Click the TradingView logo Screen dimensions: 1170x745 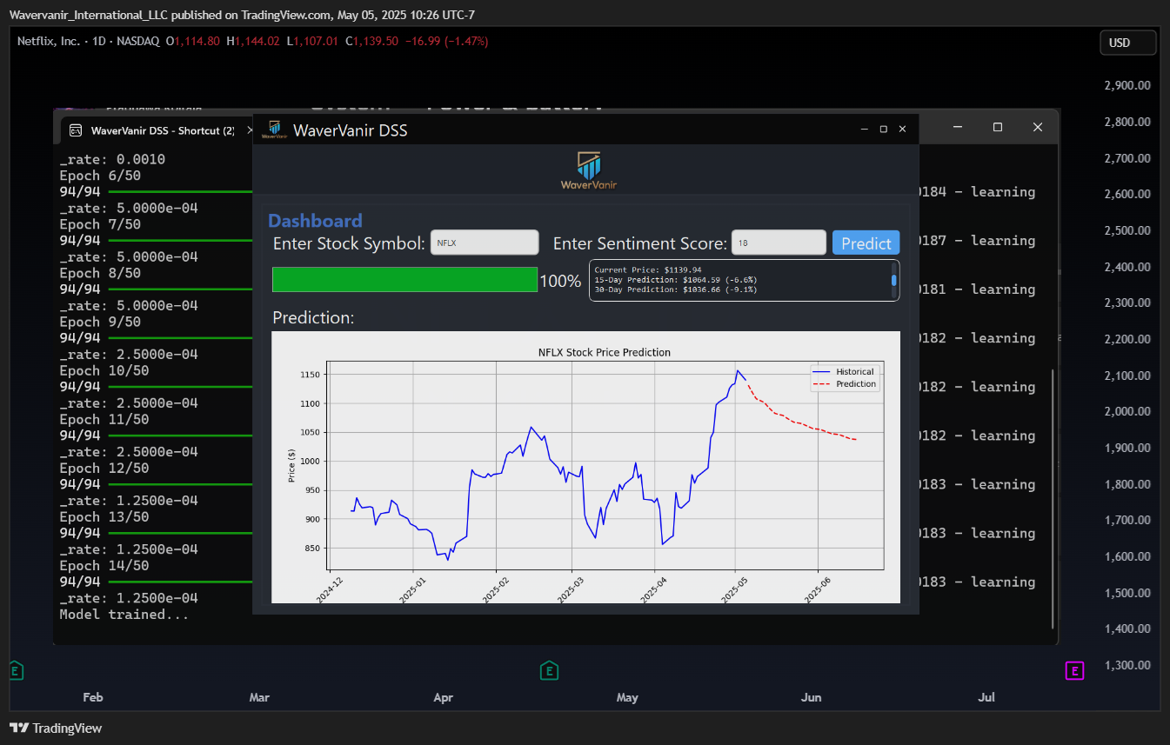(56, 728)
